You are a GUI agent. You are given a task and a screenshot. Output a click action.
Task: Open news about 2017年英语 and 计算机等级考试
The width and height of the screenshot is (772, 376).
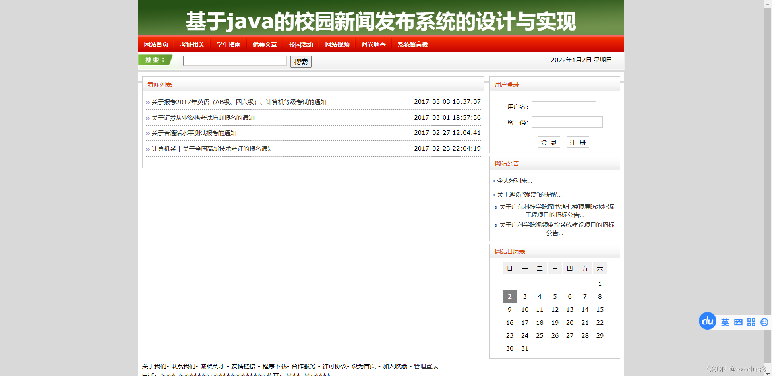pos(239,102)
